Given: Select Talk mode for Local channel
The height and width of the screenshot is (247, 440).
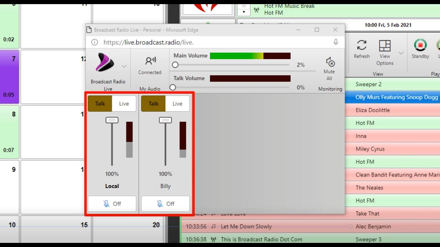Looking at the screenshot, I should (100, 104).
